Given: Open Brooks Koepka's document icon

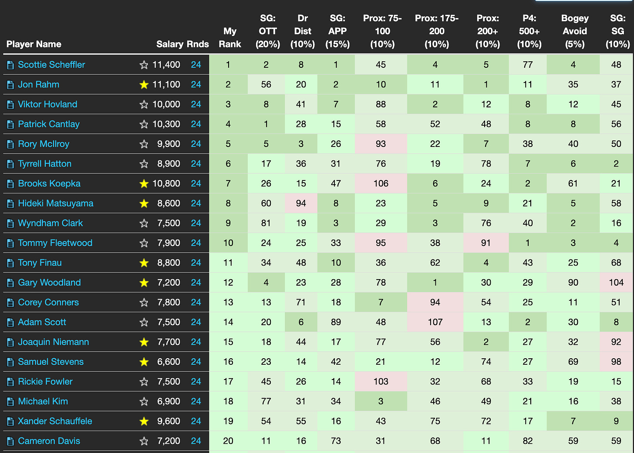Looking at the screenshot, I should point(10,184).
